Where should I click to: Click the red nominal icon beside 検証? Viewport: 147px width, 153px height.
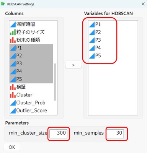pyautogui.click(x=13, y=87)
